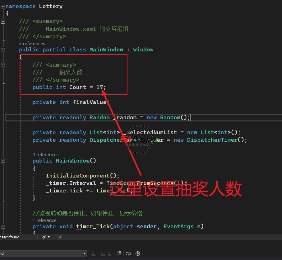This screenshot has height=260, width=282.
Task: Collapse the namespace Lottery code block
Action: tap(3, 7)
